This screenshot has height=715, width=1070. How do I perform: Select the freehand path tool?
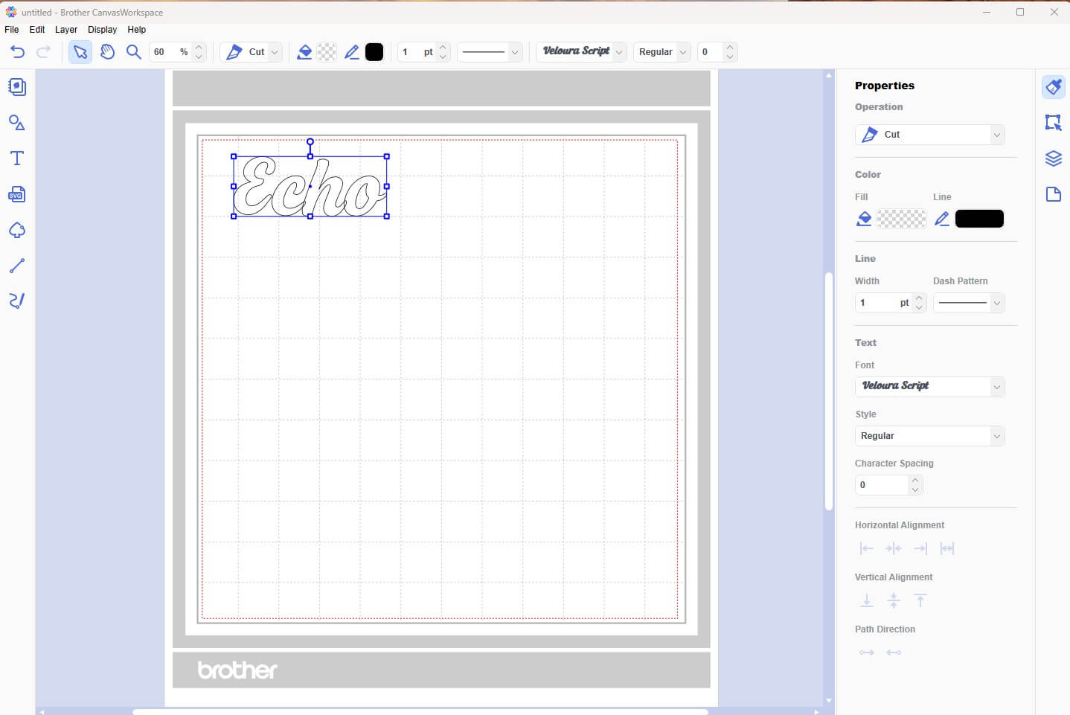click(16, 301)
